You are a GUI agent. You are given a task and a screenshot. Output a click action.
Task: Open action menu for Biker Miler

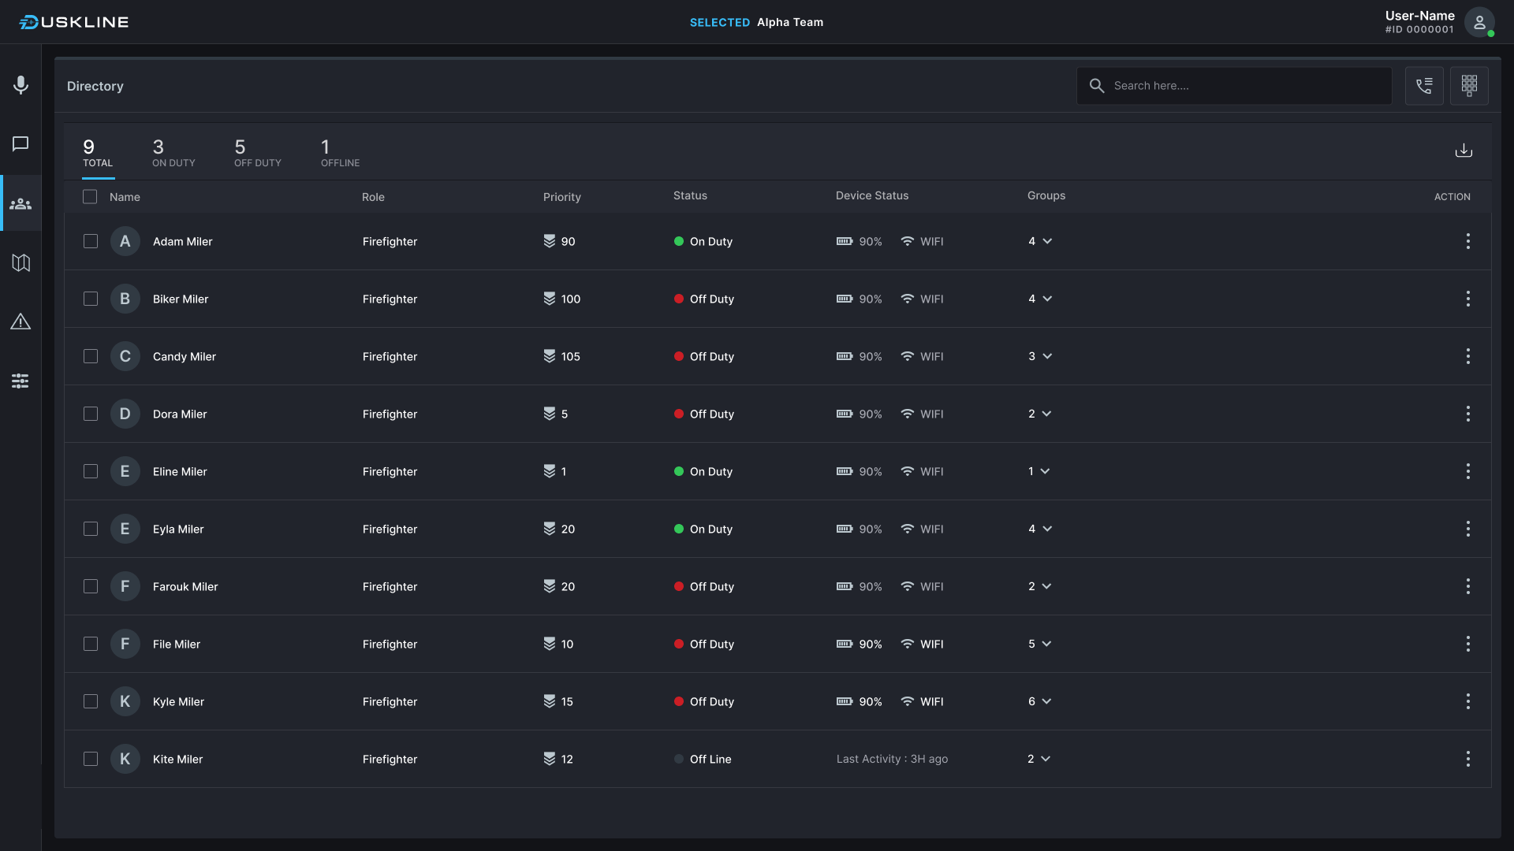[x=1467, y=299]
